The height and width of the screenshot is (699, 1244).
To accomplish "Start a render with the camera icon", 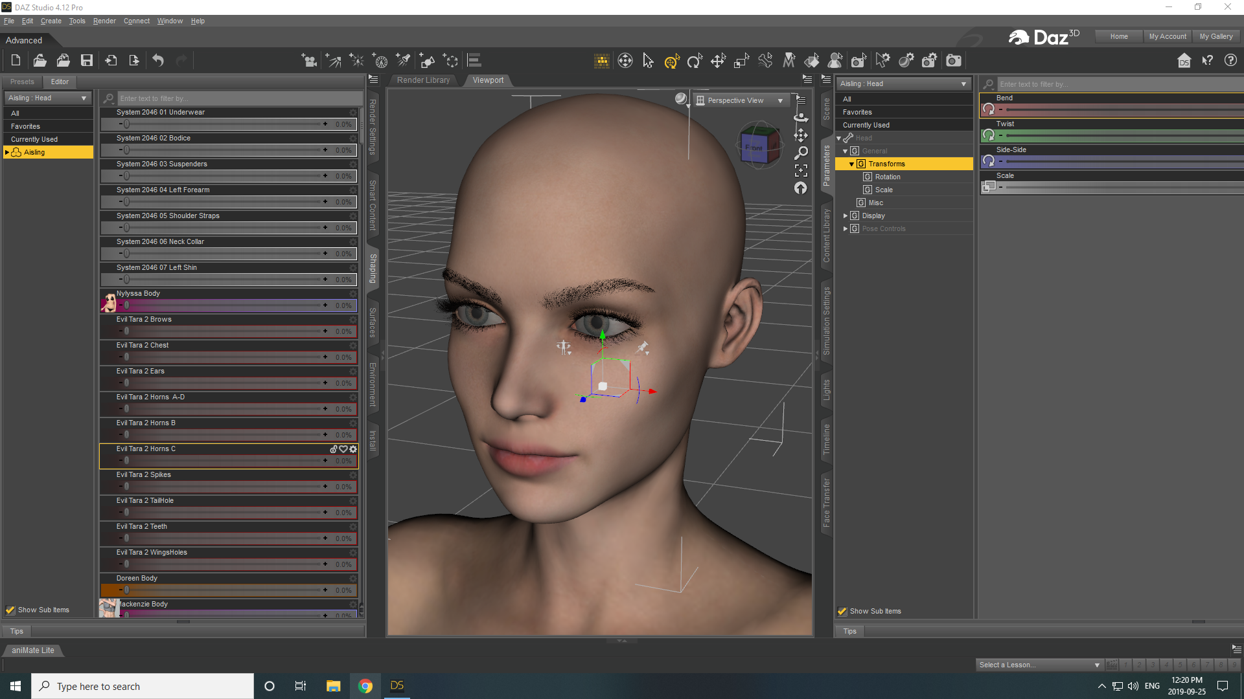I will tap(954, 60).
